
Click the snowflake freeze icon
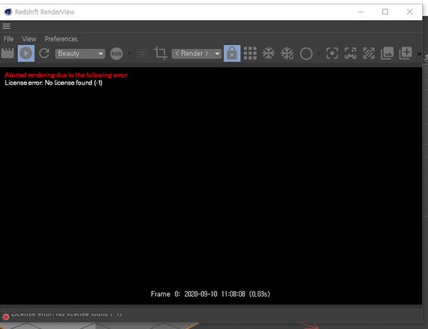pyautogui.click(x=268, y=53)
